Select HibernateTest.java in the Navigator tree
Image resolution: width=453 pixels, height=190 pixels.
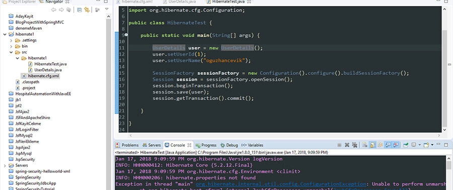(x=47, y=64)
